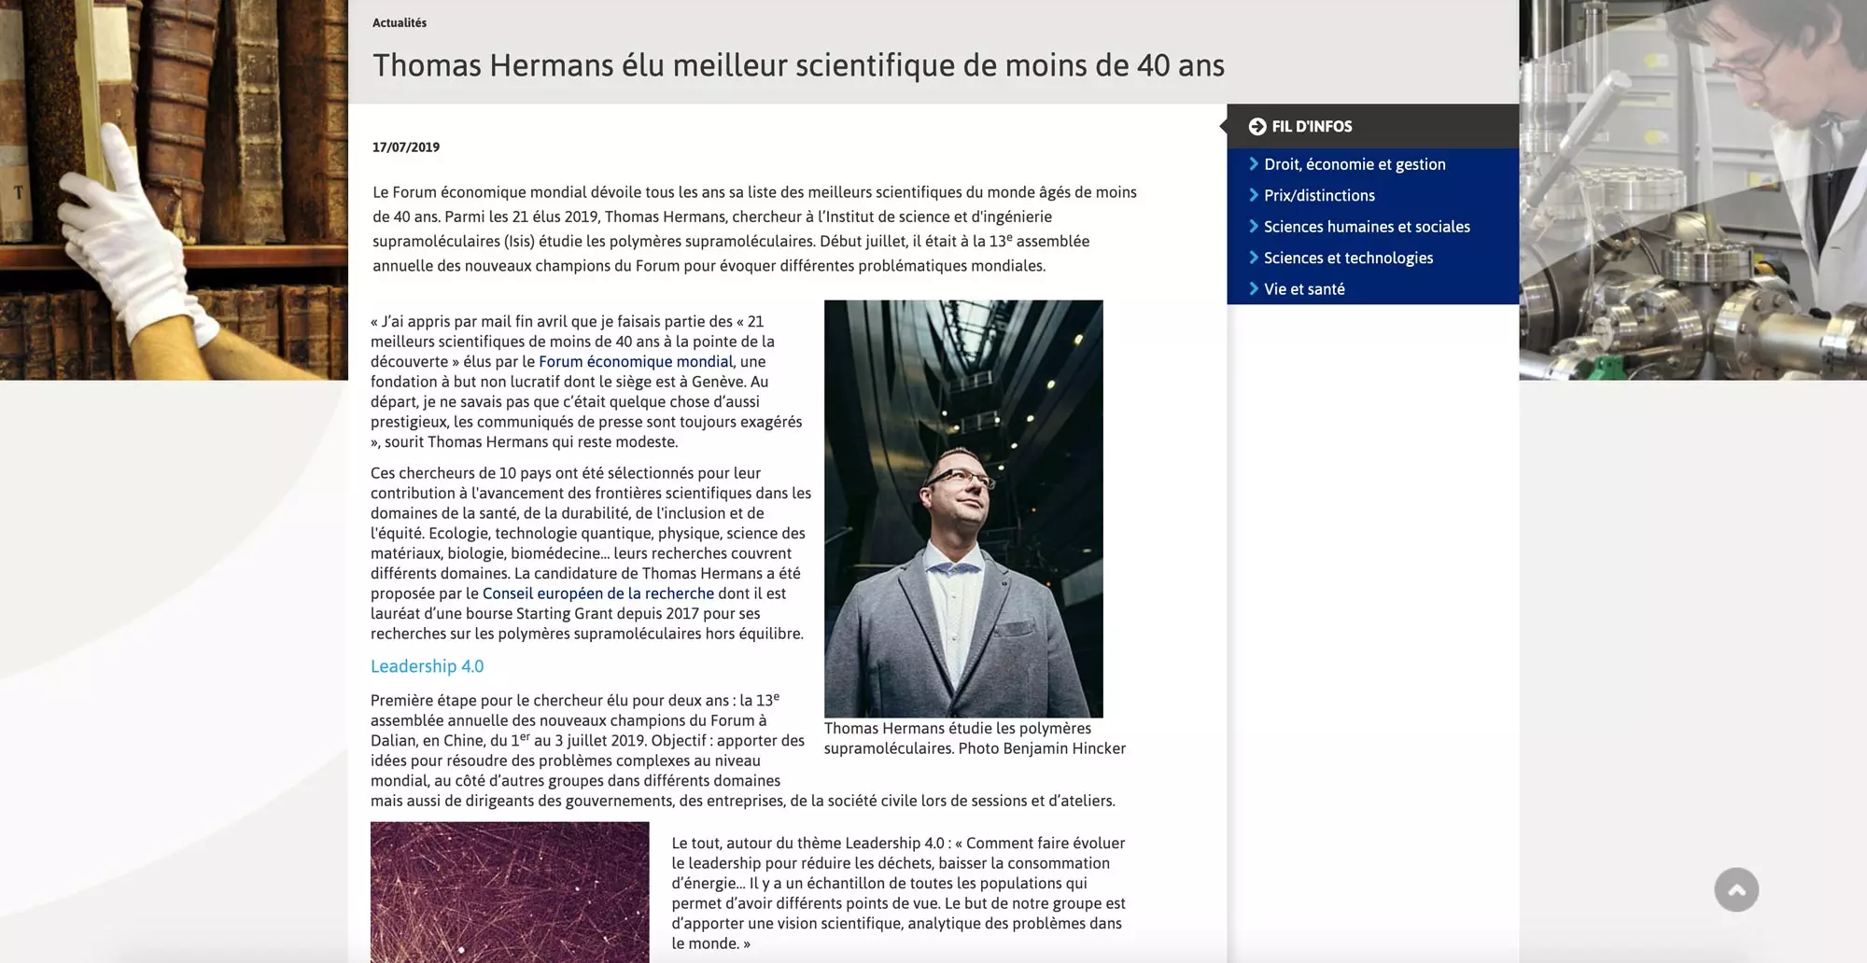This screenshot has width=1867, height=963.
Task: Open Prix/distinctions news category
Action: pos(1319,195)
